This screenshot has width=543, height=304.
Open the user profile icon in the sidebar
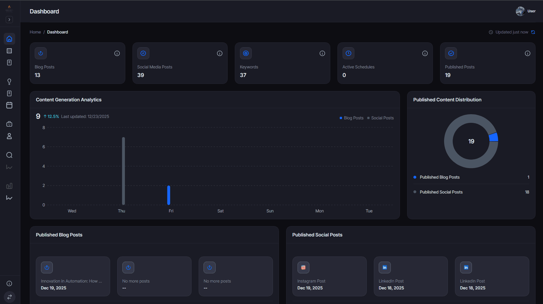coord(9,136)
